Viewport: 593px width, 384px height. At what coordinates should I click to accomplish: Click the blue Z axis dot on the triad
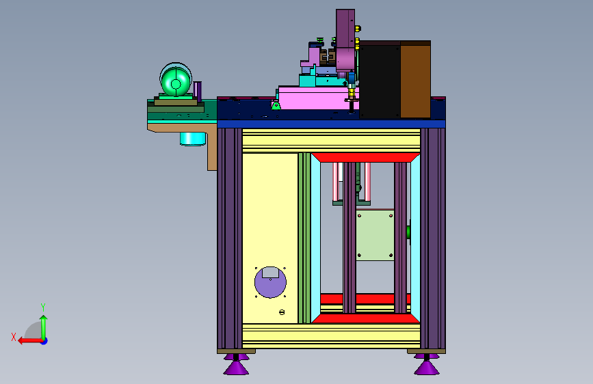(x=44, y=341)
